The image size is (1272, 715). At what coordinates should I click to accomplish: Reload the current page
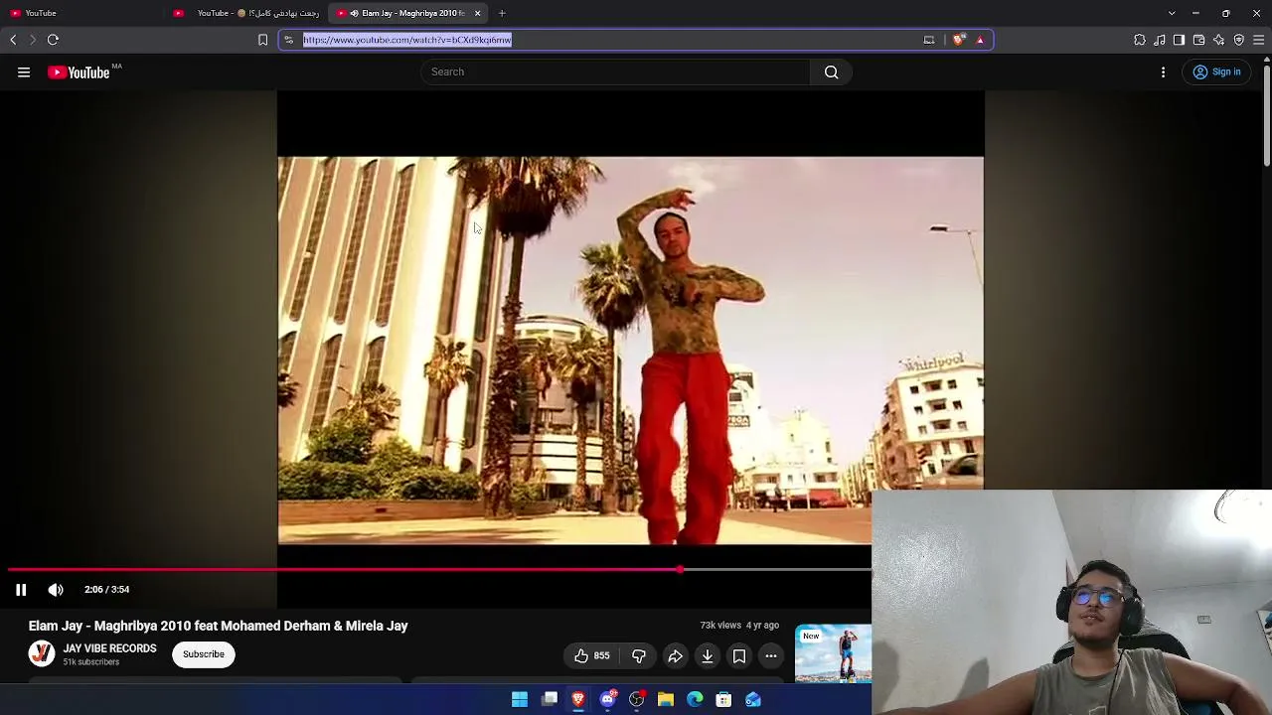(53, 40)
